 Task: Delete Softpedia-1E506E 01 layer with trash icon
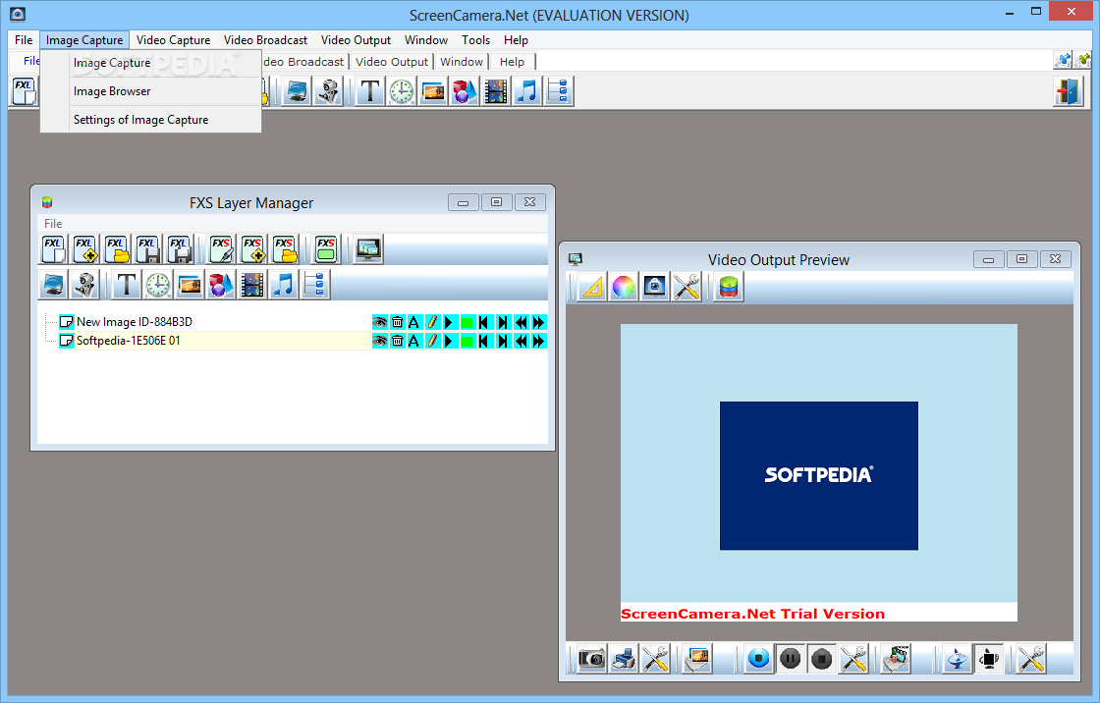397,341
